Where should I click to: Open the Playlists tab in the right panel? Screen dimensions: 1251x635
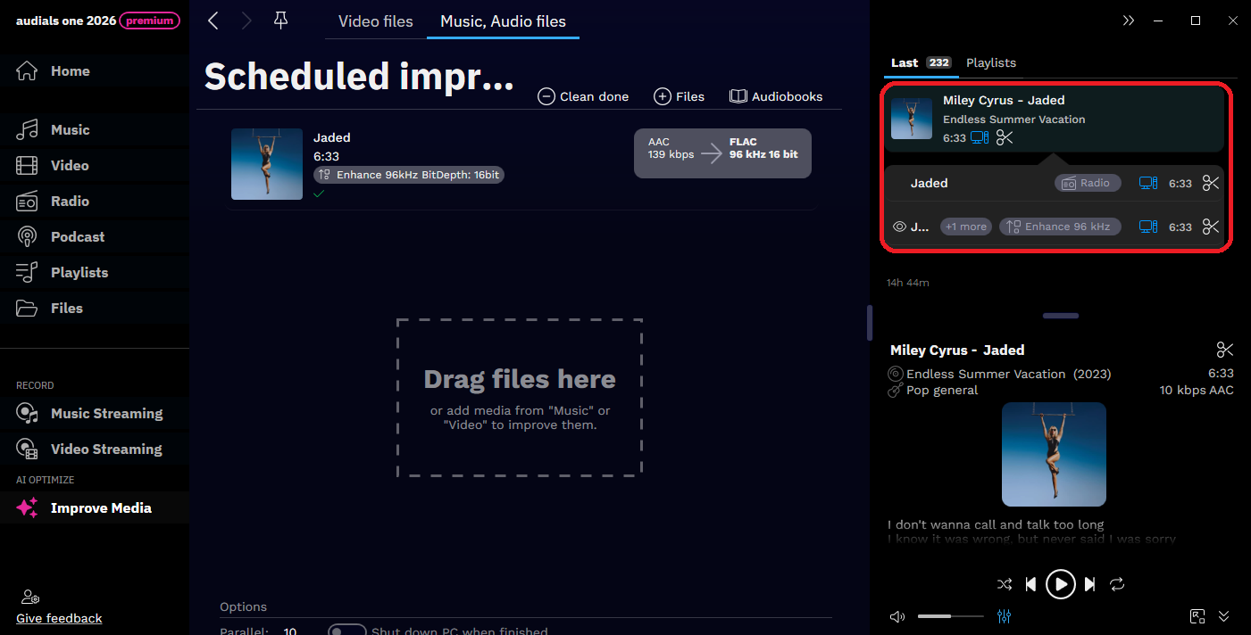[x=990, y=62]
